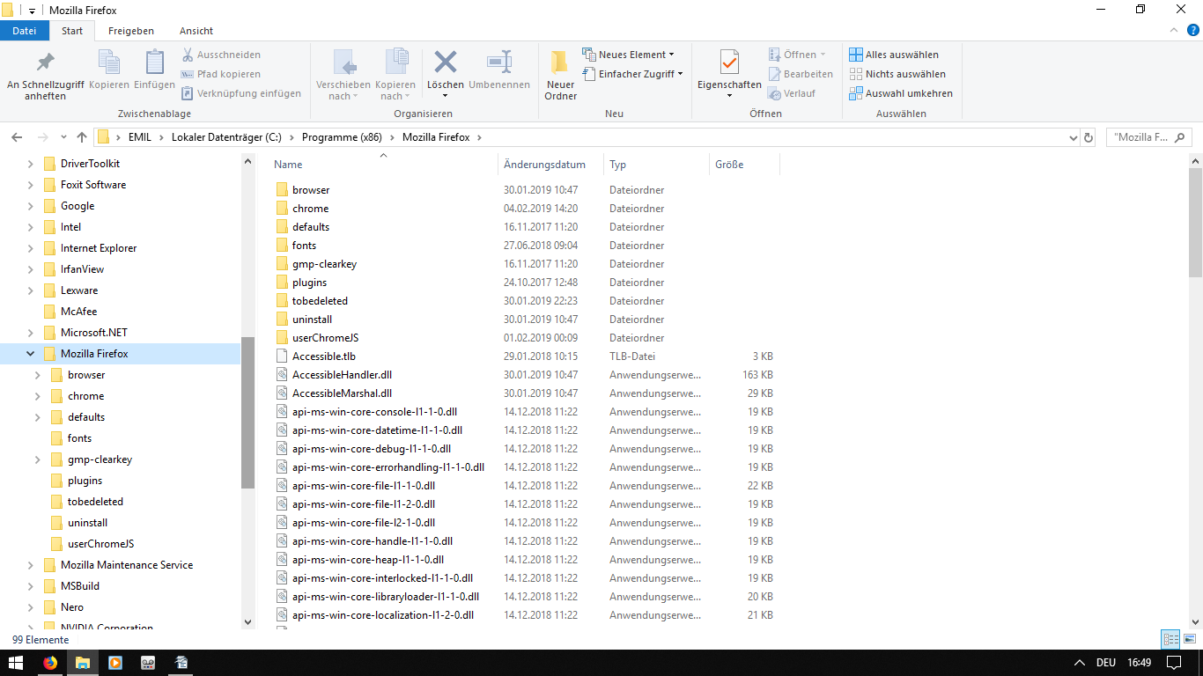
Task: Expand the gmp-clearkey folder in tree
Action: tap(38, 459)
